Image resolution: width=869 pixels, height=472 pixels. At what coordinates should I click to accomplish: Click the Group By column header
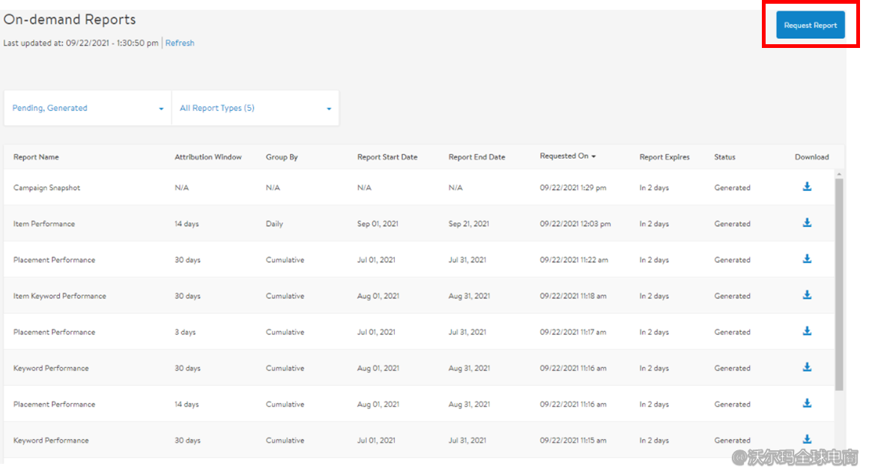[282, 157]
